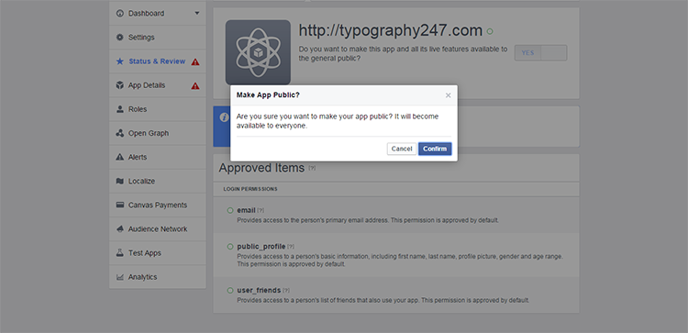Viewport: 688px width, 333px height.
Task: Click the help [?] next to Approved Items
Action: tap(312, 168)
